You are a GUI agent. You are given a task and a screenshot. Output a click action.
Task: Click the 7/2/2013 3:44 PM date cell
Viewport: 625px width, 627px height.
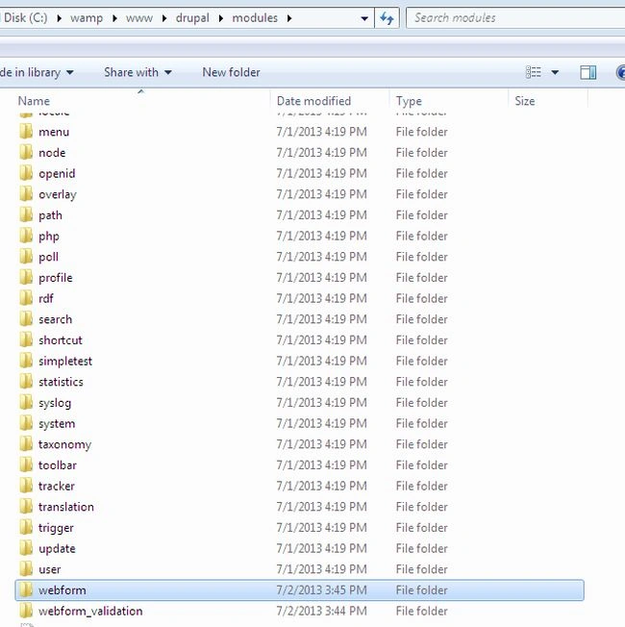coord(321,611)
